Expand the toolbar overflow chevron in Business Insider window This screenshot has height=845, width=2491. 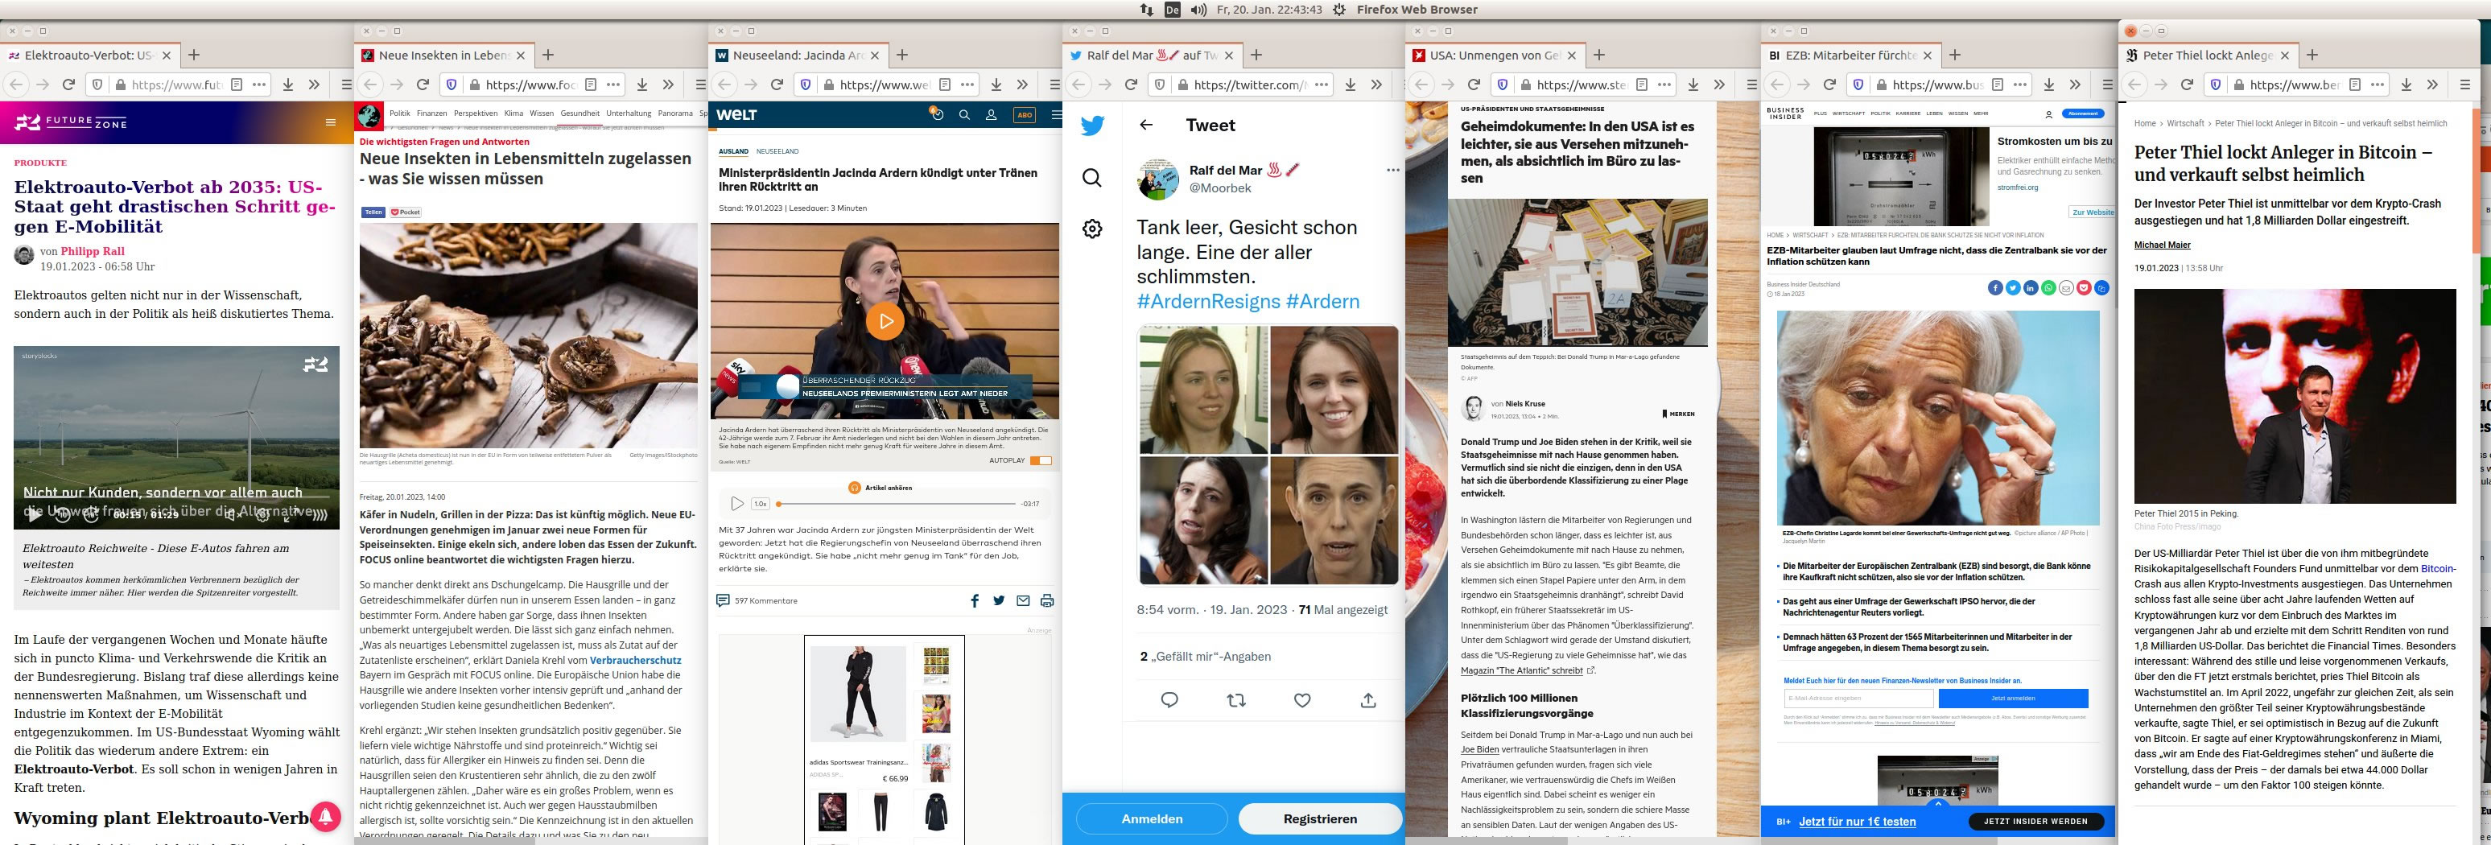click(2075, 85)
